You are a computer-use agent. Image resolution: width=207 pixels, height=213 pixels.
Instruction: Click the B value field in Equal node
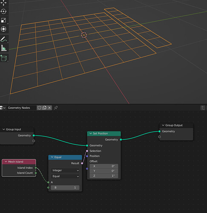pyautogui.click(x=65, y=187)
